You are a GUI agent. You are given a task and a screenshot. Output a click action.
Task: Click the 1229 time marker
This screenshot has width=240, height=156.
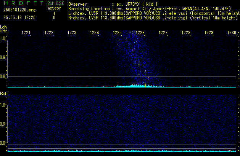pos(209,33)
